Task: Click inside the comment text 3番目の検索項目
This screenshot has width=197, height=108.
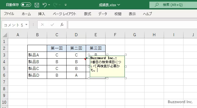Action: click(x=103, y=62)
